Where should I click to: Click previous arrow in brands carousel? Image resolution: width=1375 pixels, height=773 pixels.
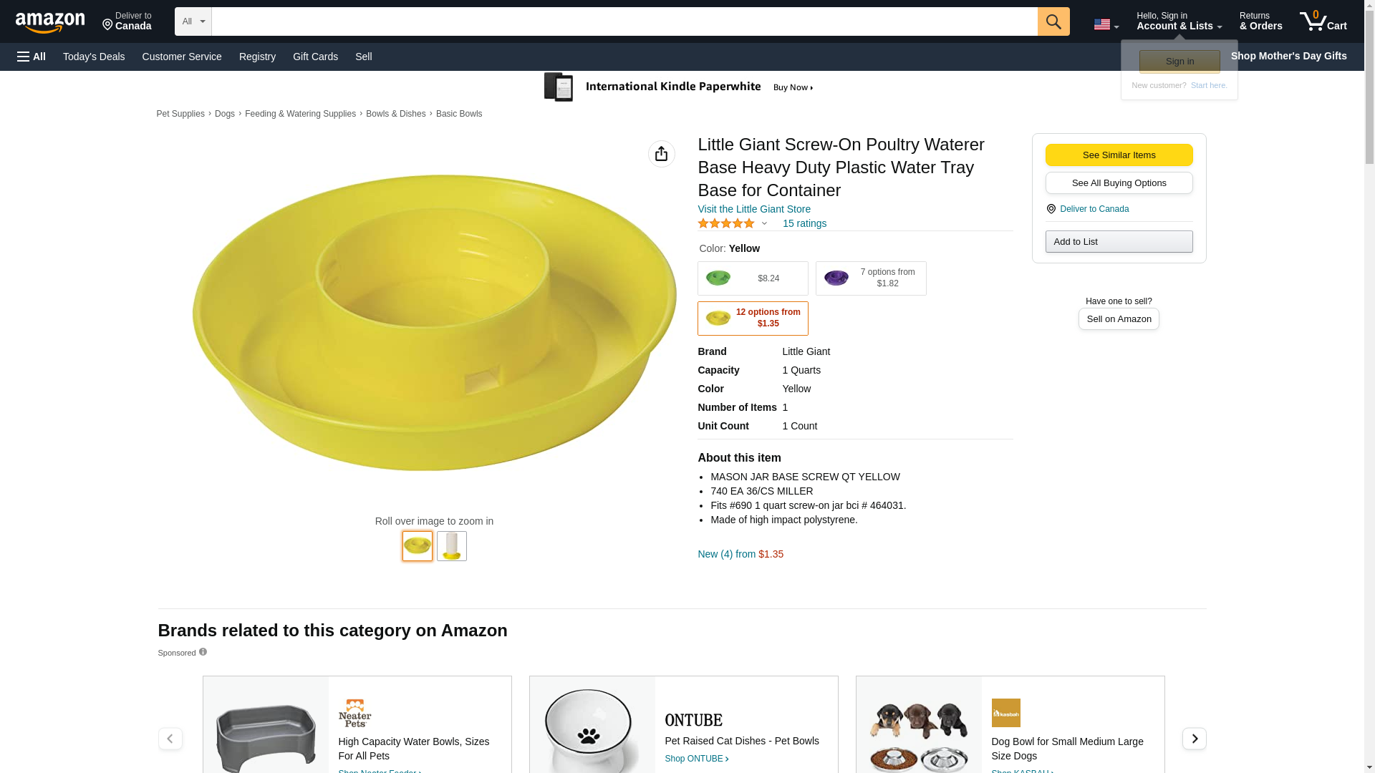tap(170, 738)
